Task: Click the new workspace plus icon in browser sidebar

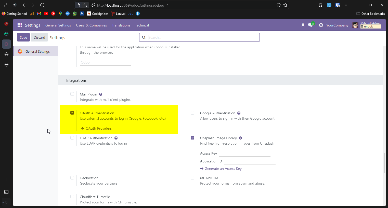Action: click(6, 179)
